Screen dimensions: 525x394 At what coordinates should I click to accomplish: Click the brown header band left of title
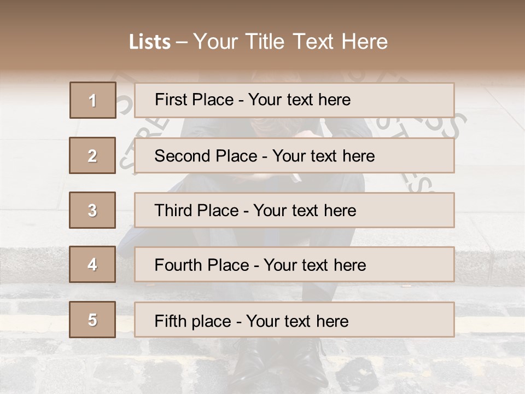[60, 38]
